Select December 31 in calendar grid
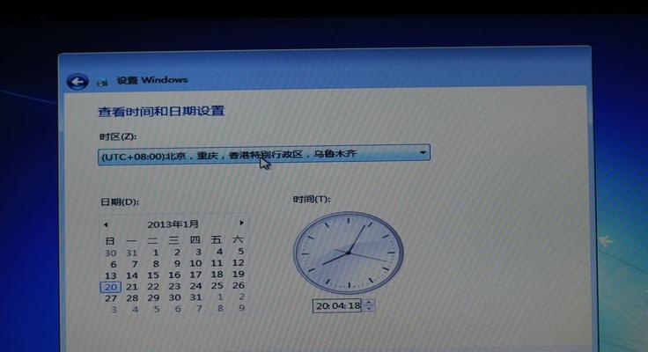Screen dimensions: 648x352 131,253
